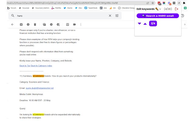
Task: Open the Gmail support help icon
Action: coord(182,16)
